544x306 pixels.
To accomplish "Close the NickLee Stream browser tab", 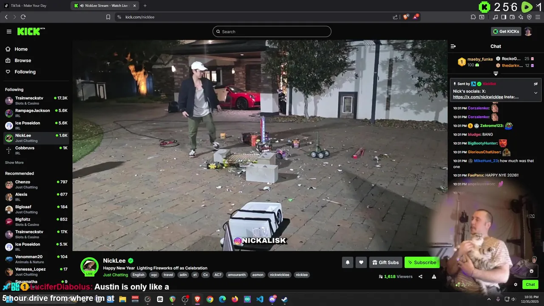I will 135,6.
